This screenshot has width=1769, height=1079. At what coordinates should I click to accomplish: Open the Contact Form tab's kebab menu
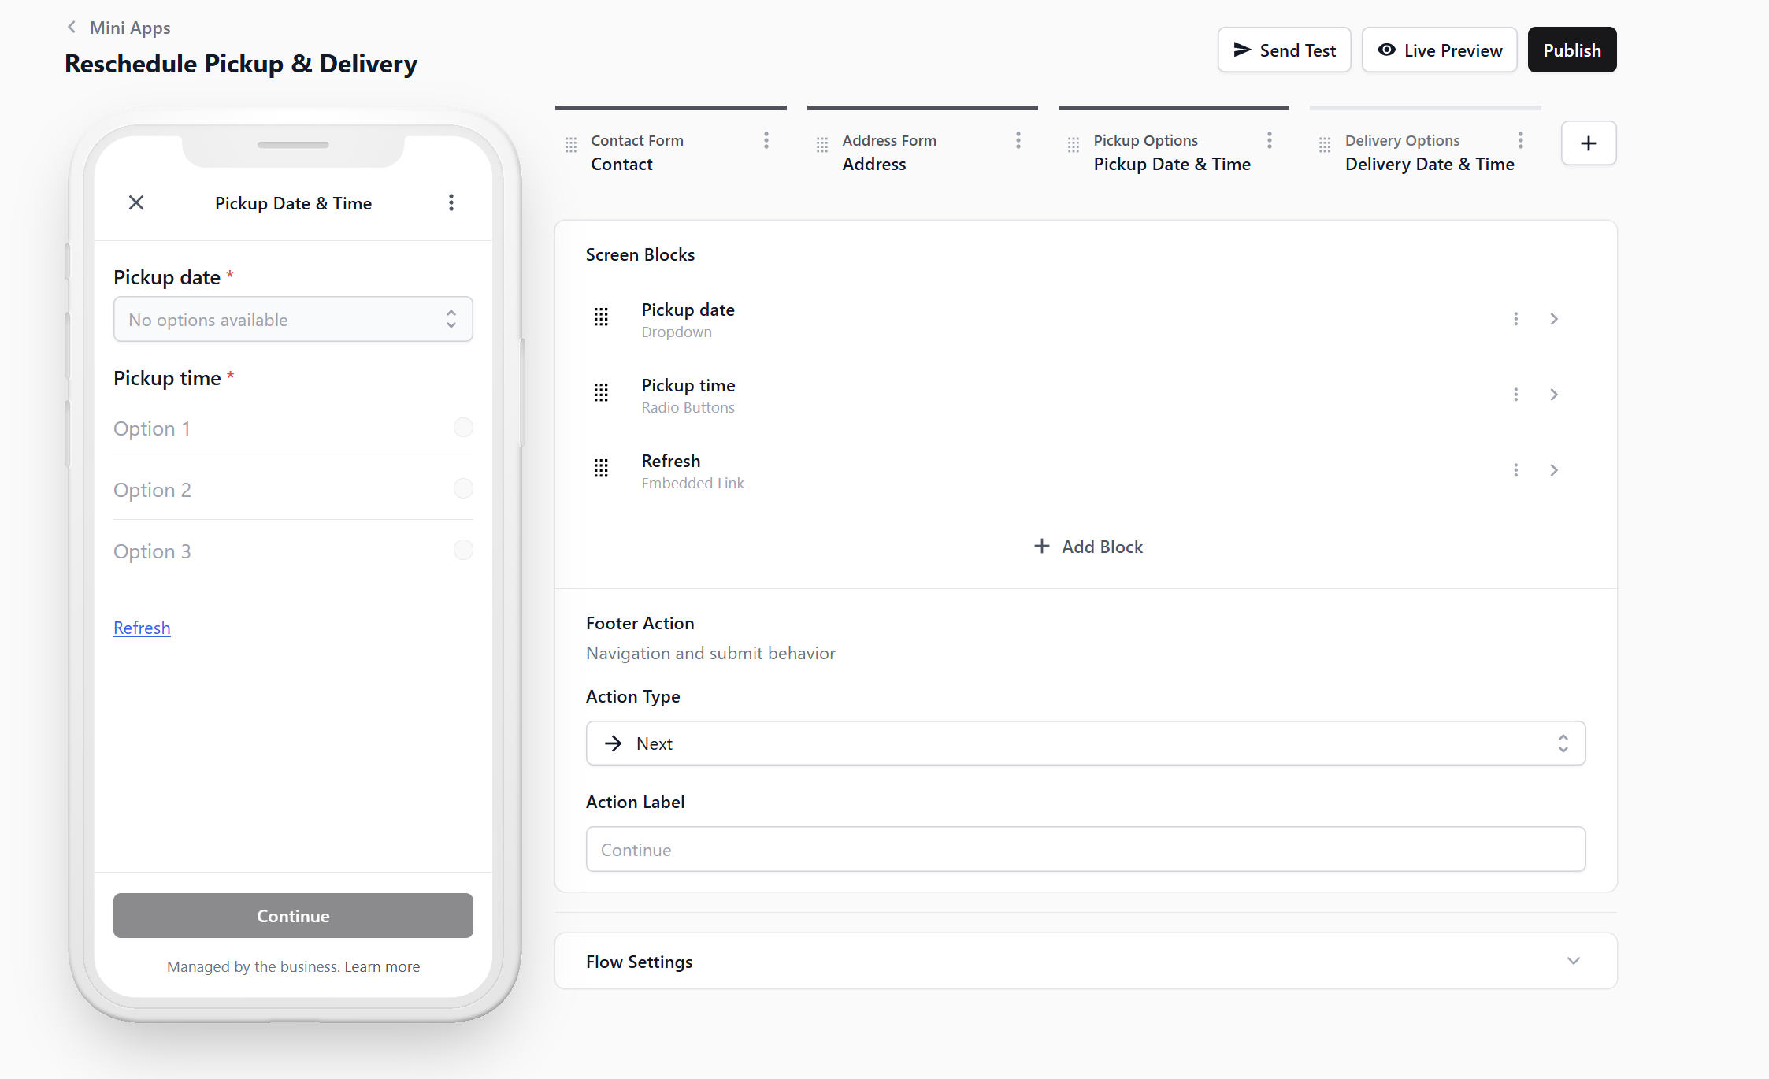coord(766,141)
